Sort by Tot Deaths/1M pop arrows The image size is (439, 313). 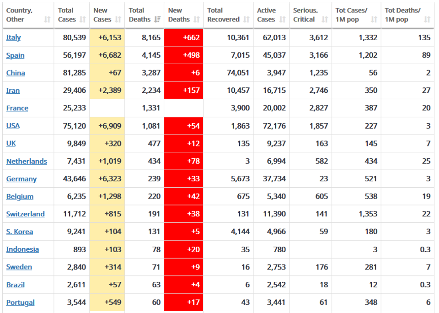pos(427,19)
